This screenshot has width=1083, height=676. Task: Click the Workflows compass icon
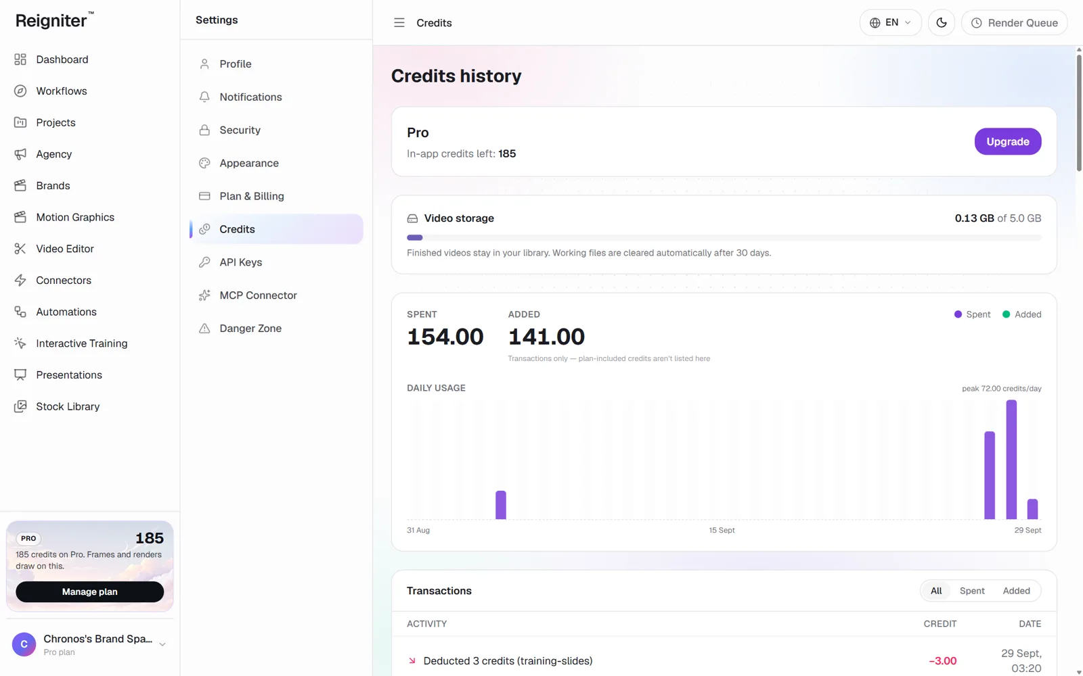[20, 91]
